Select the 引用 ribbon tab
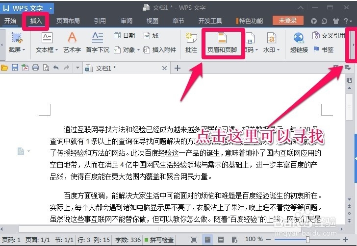 [x=100, y=21]
